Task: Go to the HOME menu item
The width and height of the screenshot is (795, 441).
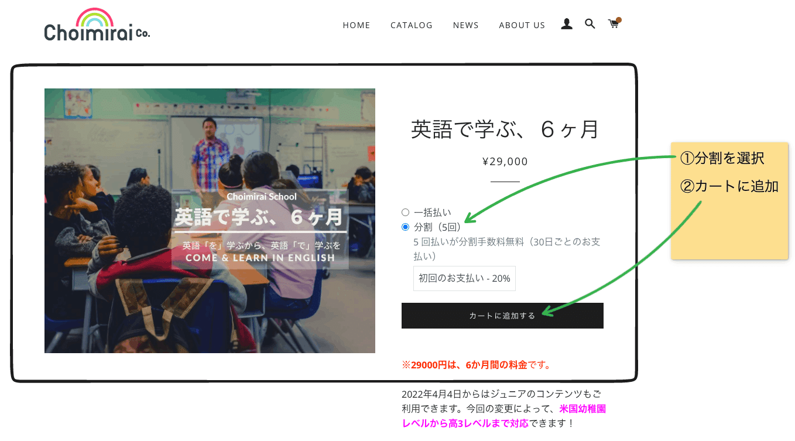Action: pos(356,25)
